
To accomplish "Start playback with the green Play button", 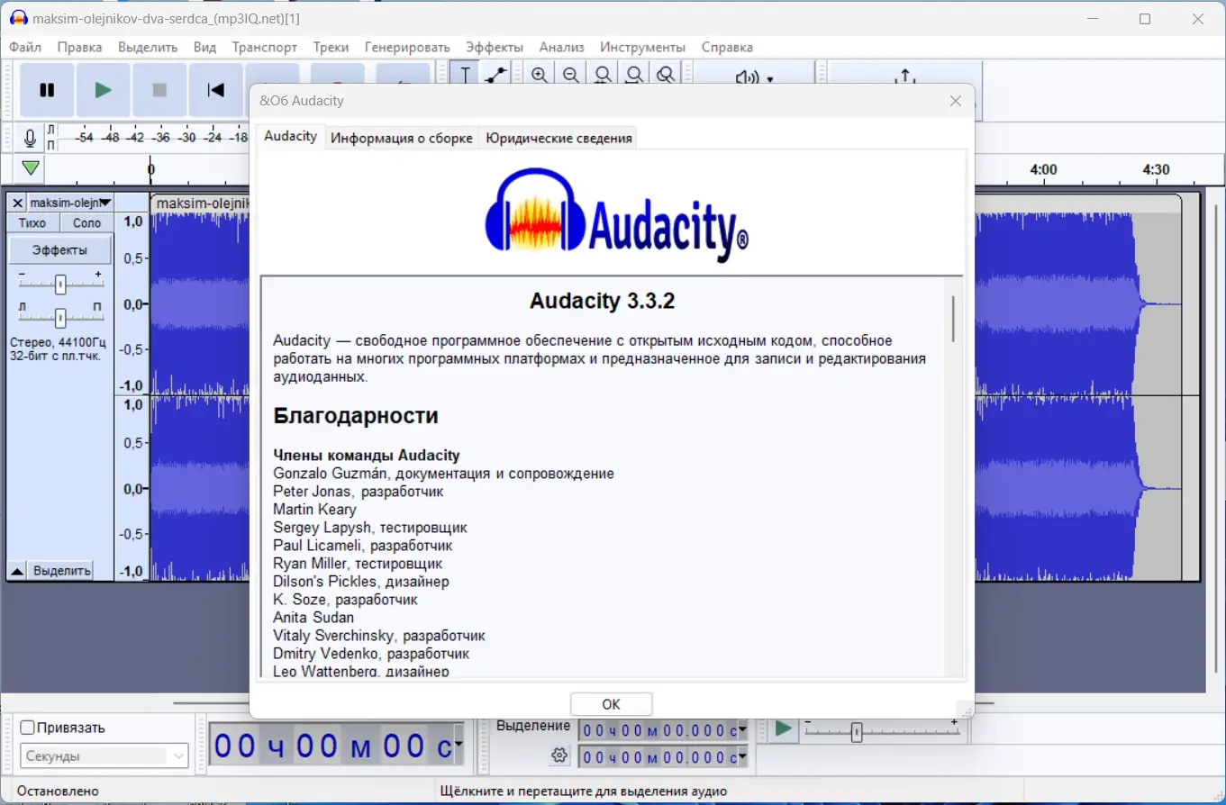I will tap(104, 90).
